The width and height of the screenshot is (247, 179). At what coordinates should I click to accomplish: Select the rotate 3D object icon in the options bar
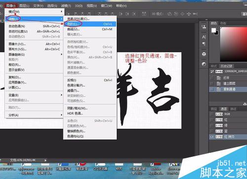pyautogui.click(x=169, y=14)
